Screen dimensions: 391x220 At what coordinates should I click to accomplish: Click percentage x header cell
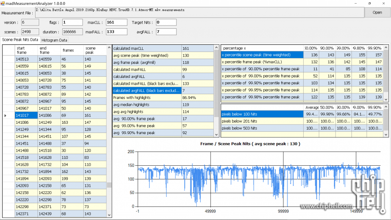coord(262,48)
